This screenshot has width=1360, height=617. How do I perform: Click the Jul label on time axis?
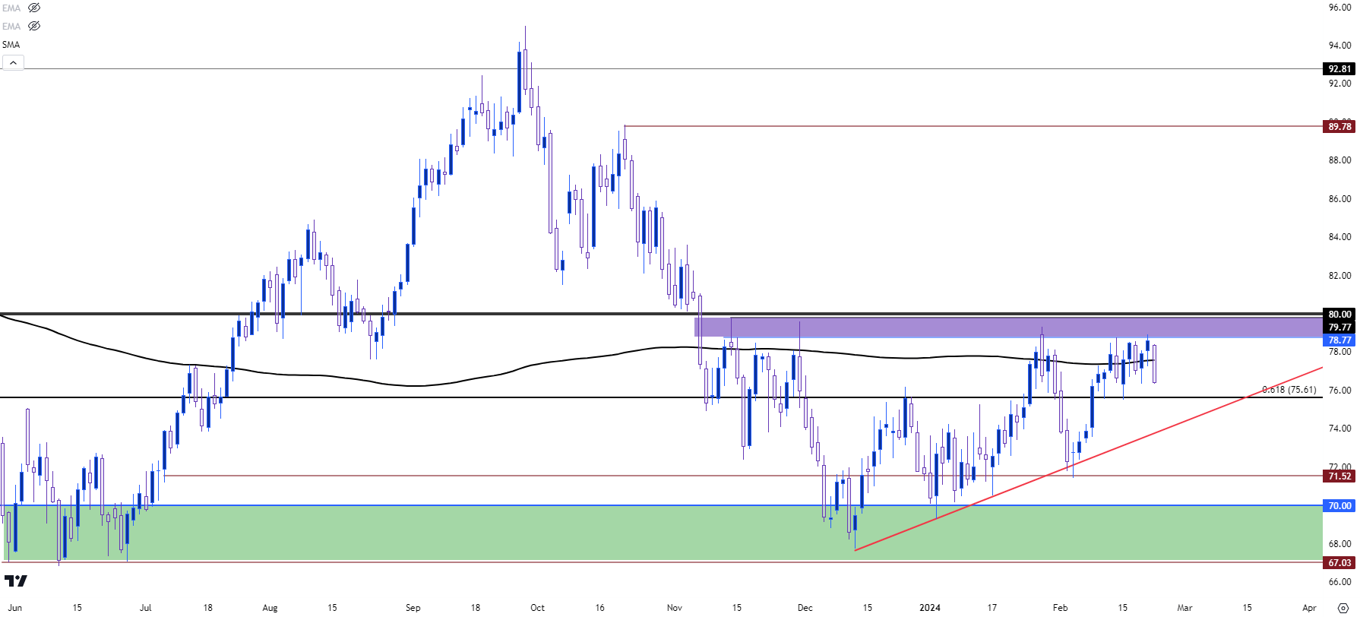click(x=146, y=608)
